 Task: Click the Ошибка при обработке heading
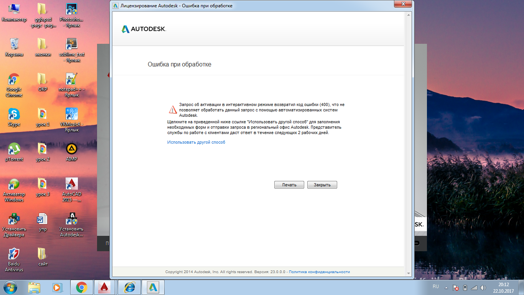click(180, 64)
